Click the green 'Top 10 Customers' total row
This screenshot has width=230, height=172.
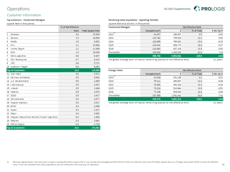53,70
